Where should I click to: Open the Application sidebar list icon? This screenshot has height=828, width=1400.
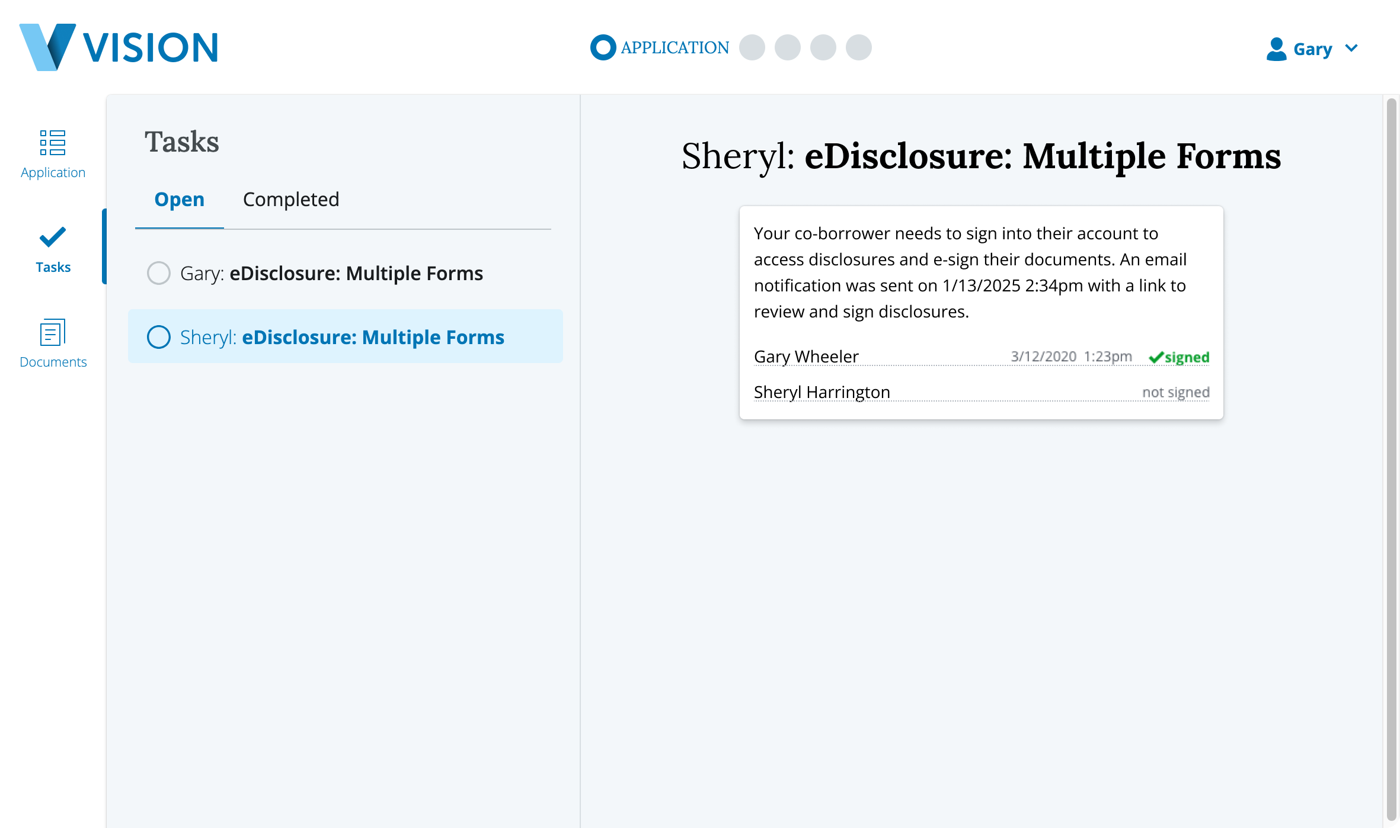click(x=53, y=143)
